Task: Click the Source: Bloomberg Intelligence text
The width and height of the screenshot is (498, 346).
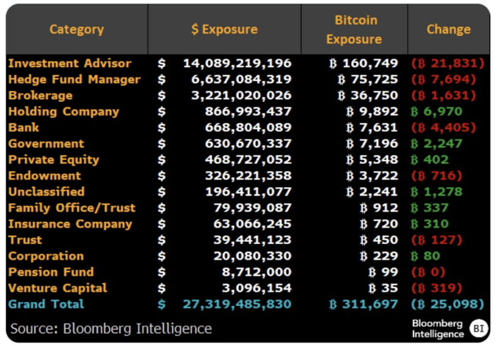Action: [x=111, y=329]
